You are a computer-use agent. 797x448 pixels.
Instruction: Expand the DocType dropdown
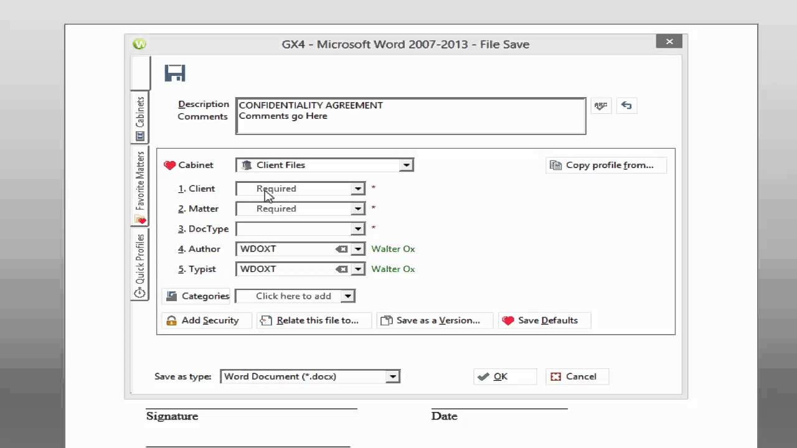(x=357, y=229)
